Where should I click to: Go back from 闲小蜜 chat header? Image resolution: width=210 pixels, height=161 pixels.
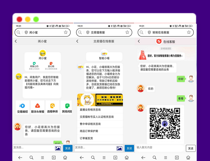16,41
